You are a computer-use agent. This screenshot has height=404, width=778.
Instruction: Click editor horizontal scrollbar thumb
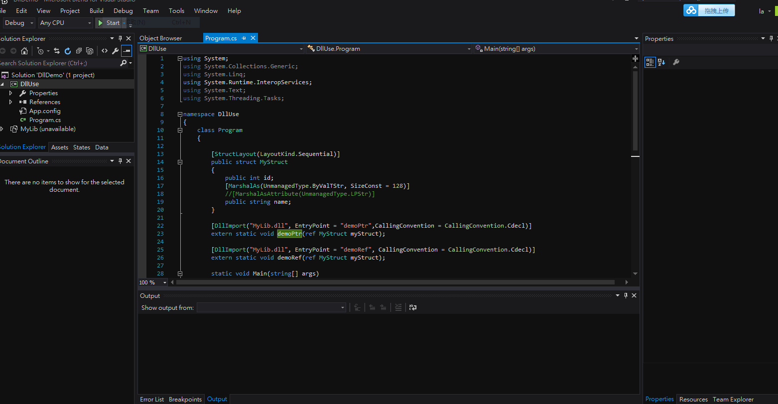[395, 282]
